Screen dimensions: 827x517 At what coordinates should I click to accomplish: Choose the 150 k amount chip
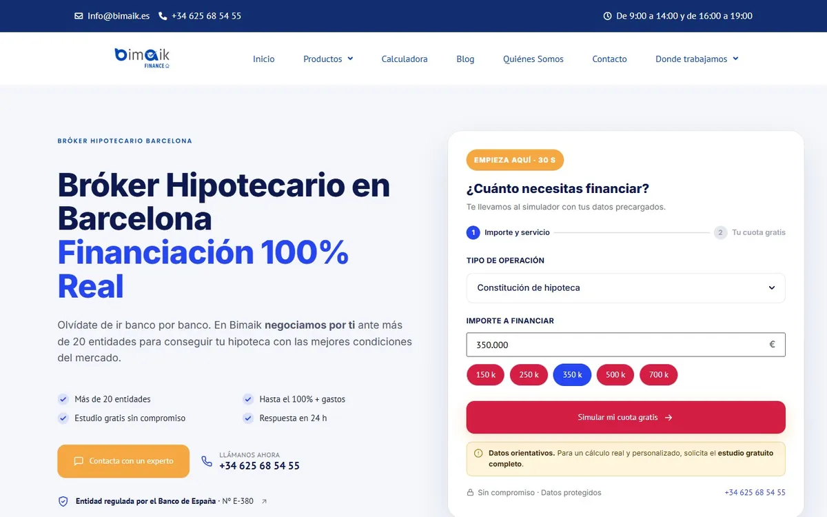tap(486, 375)
